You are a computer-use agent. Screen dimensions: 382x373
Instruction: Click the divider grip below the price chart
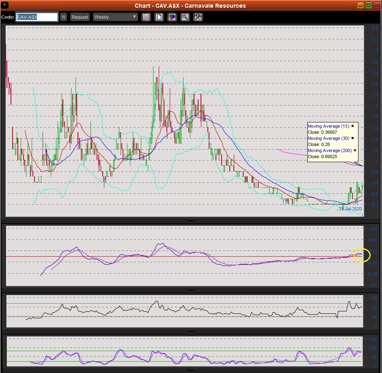click(x=190, y=221)
